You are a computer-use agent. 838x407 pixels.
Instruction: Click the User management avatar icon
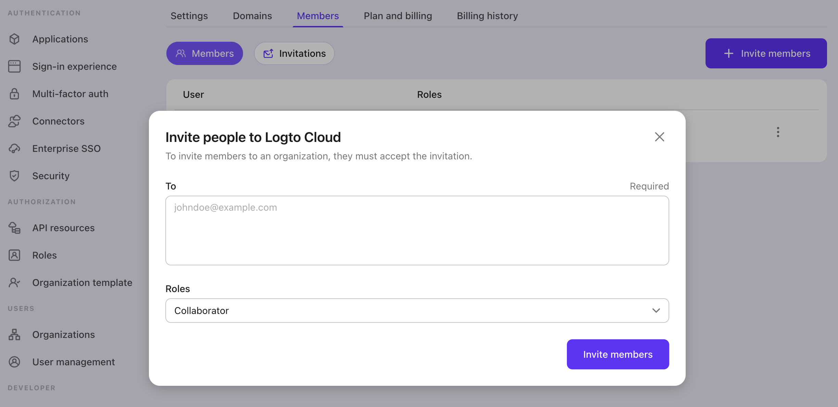[x=14, y=362]
